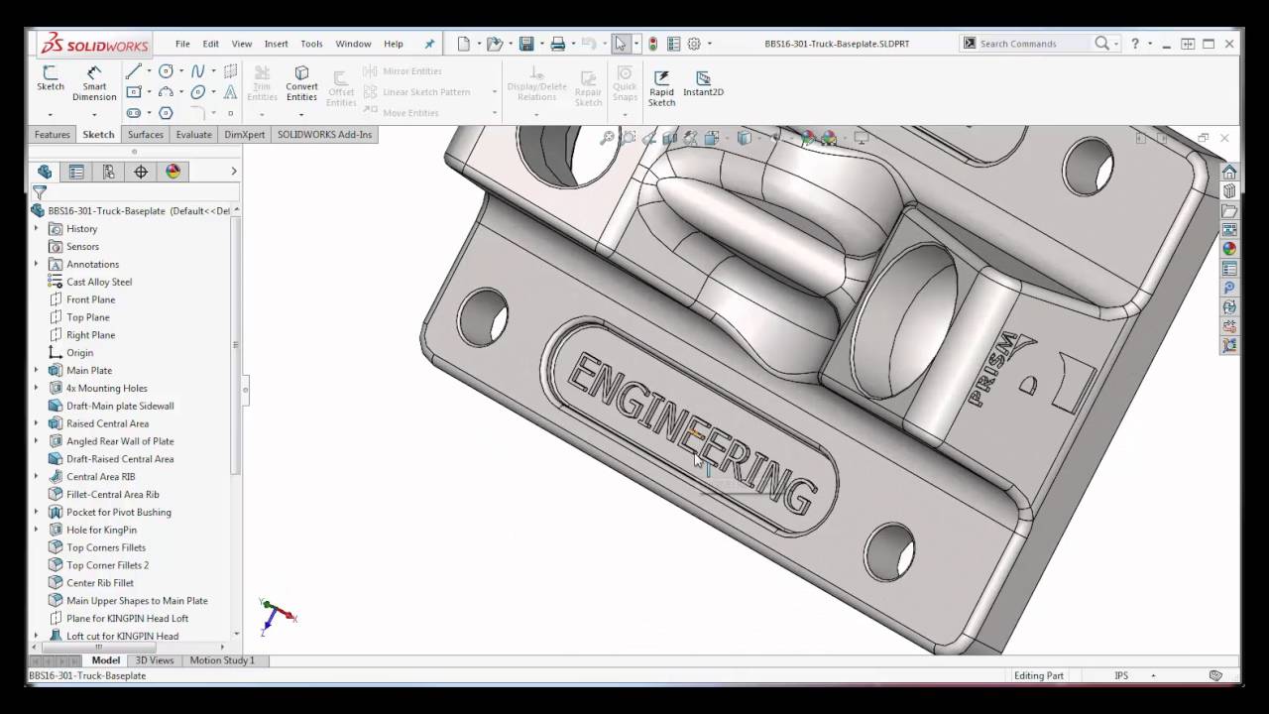Open the Save button dropdown arrow
This screenshot has width=1269, height=714.
tap(540, 44)
